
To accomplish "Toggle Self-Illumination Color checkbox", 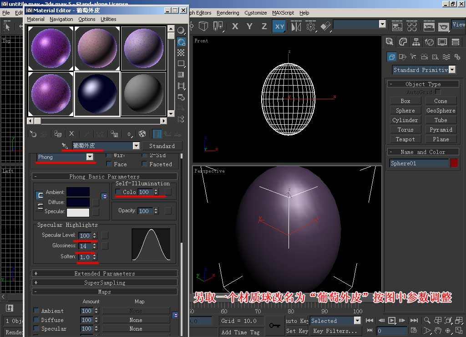I will pos(118,192).
